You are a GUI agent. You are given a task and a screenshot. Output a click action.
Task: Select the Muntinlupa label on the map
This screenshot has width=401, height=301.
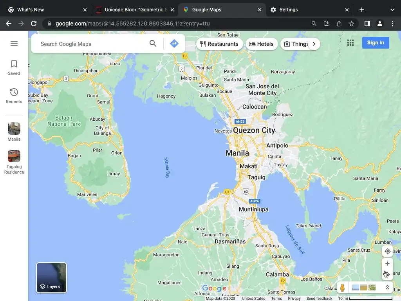(253, 209)
